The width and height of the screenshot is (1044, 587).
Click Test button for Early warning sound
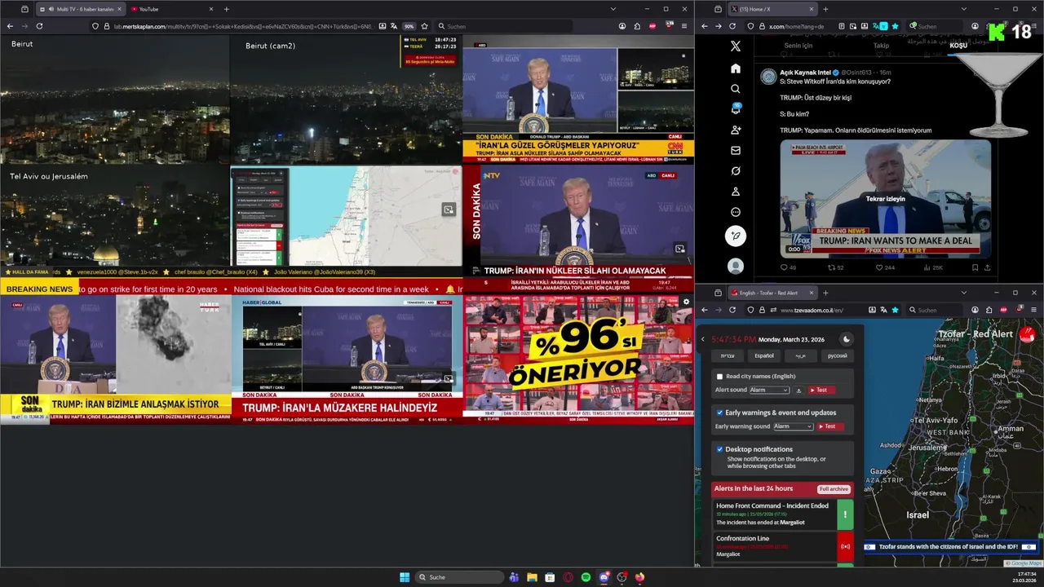[x=830, y=426]
